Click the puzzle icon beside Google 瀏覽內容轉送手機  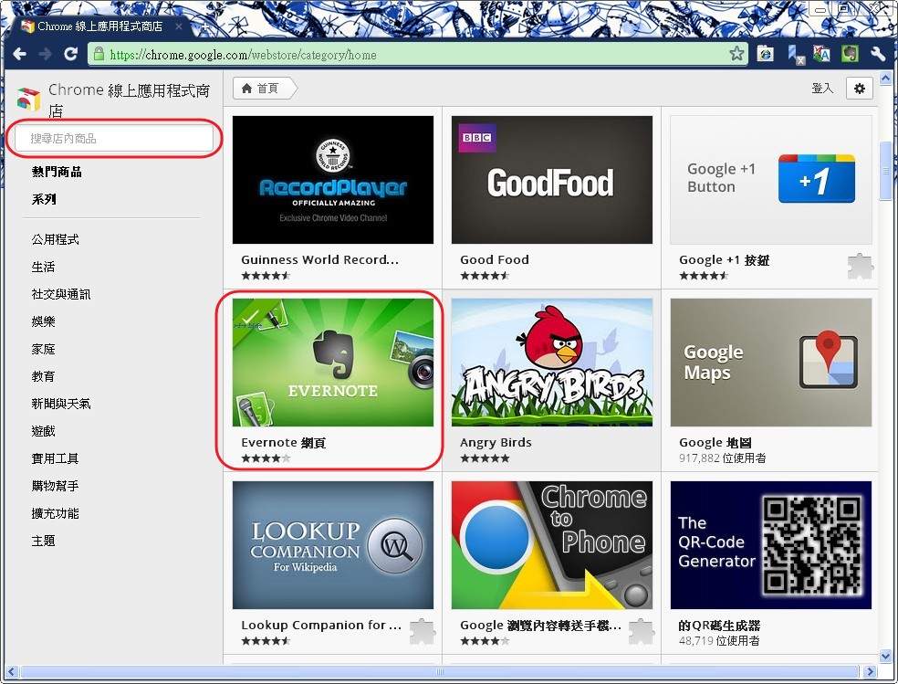(x=641, y=632)
